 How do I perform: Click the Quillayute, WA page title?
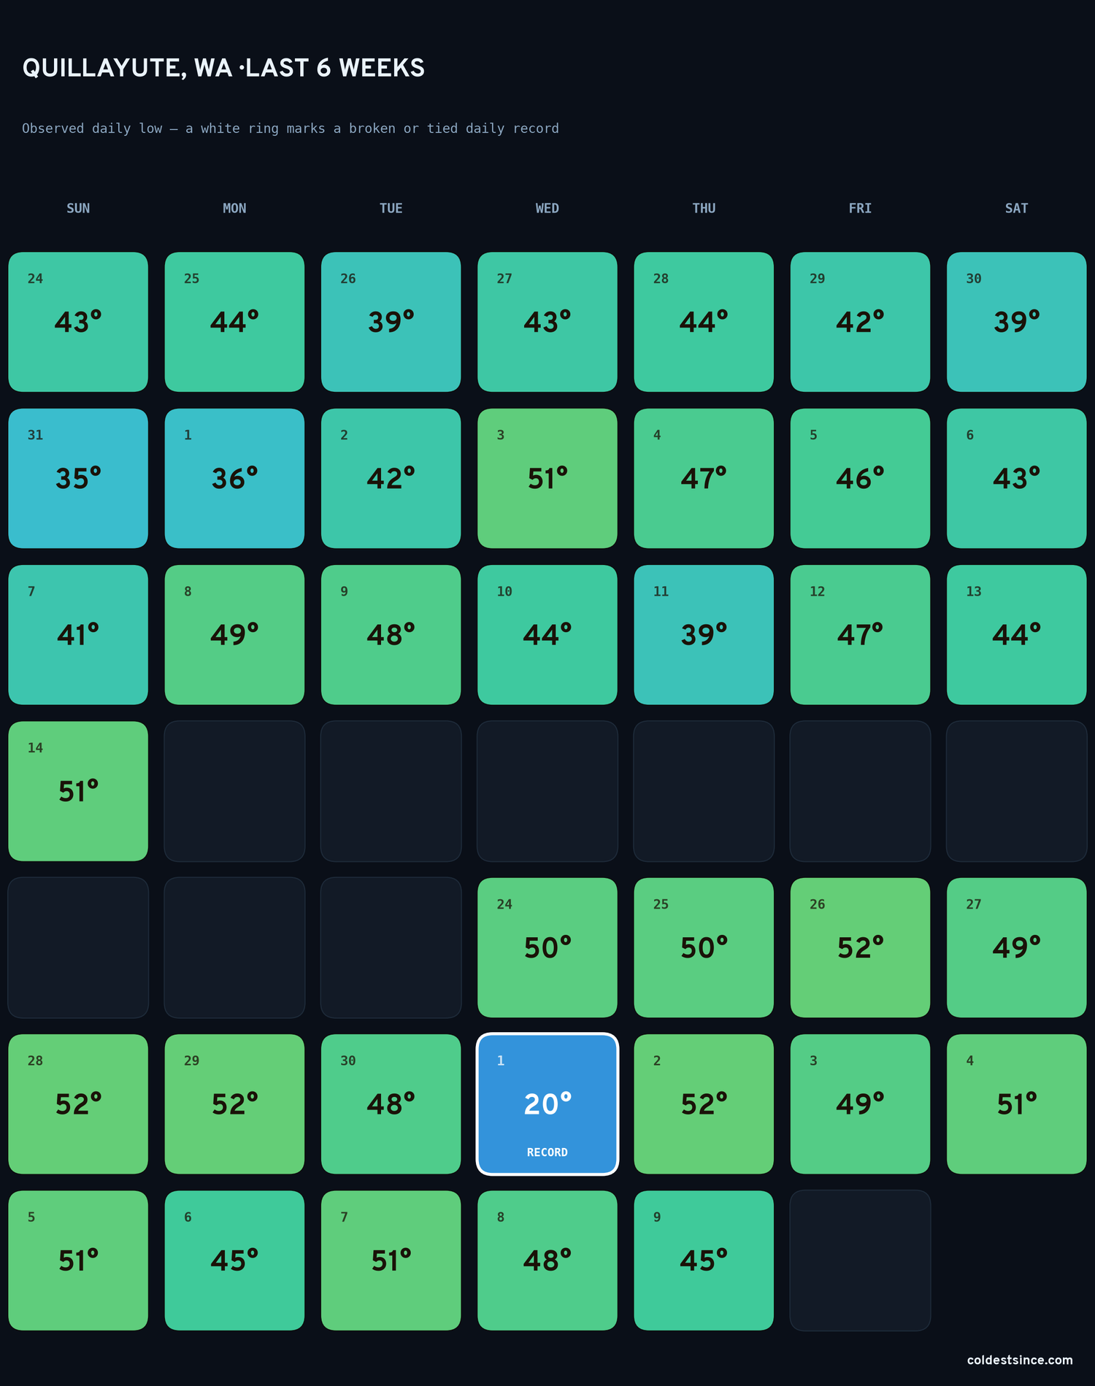tap(223, 68)
